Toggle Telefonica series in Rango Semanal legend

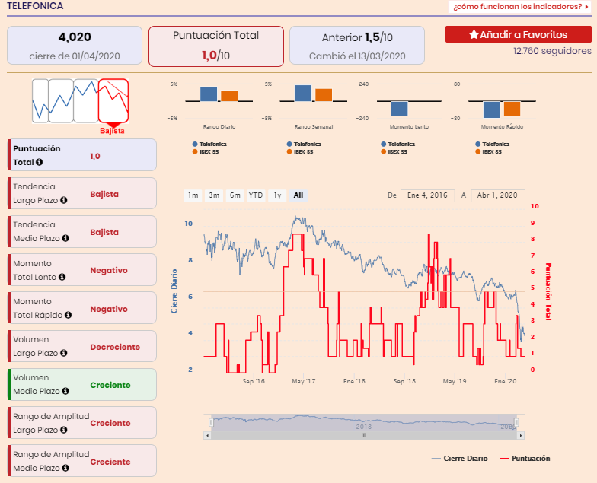pyautogui.click(x=304, y=145)
